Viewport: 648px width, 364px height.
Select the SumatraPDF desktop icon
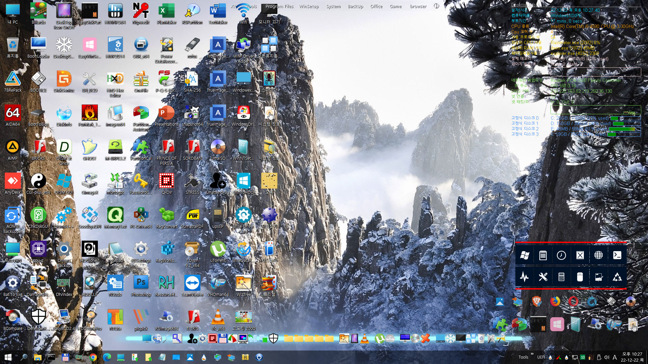coord(192,218)
